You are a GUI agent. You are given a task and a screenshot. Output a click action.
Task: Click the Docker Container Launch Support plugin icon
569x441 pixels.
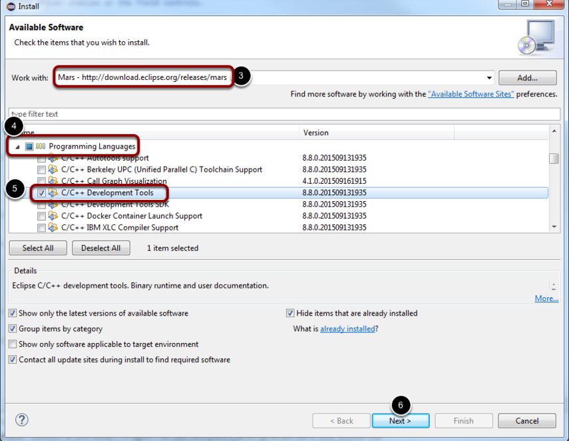pos(53,215)
